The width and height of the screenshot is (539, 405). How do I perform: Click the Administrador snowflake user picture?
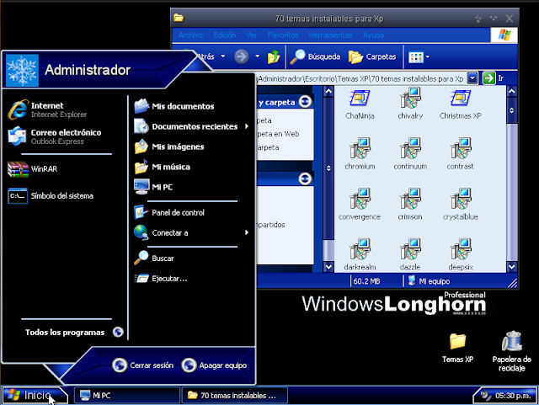pos(23,71)
